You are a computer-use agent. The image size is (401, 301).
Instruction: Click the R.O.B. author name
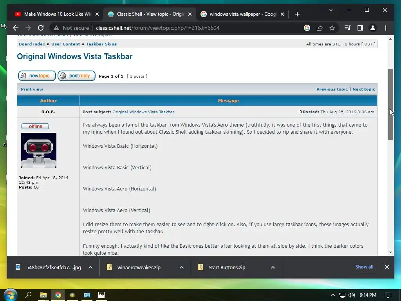pyautogui.click(x=48, y=112)
